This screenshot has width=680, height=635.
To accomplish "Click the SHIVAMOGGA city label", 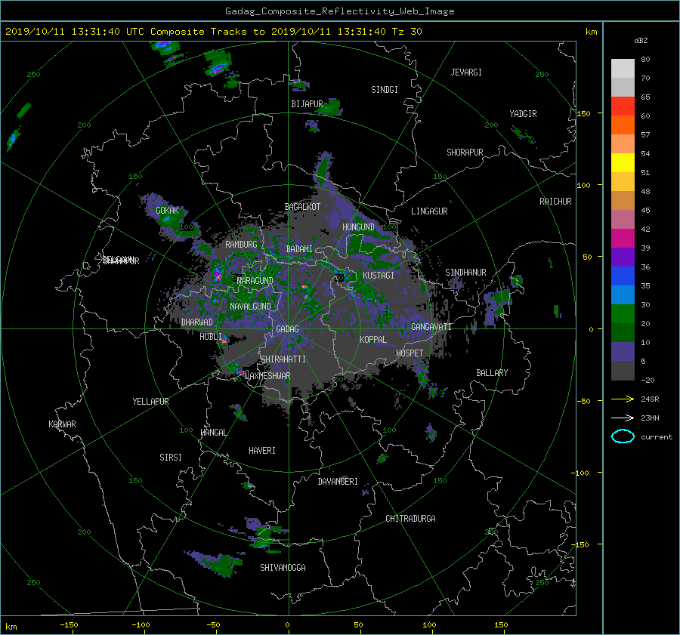I will 283,567.
